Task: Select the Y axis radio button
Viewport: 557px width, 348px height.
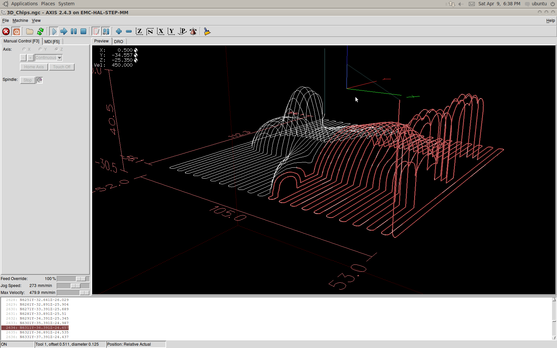Action: [40, 49]
